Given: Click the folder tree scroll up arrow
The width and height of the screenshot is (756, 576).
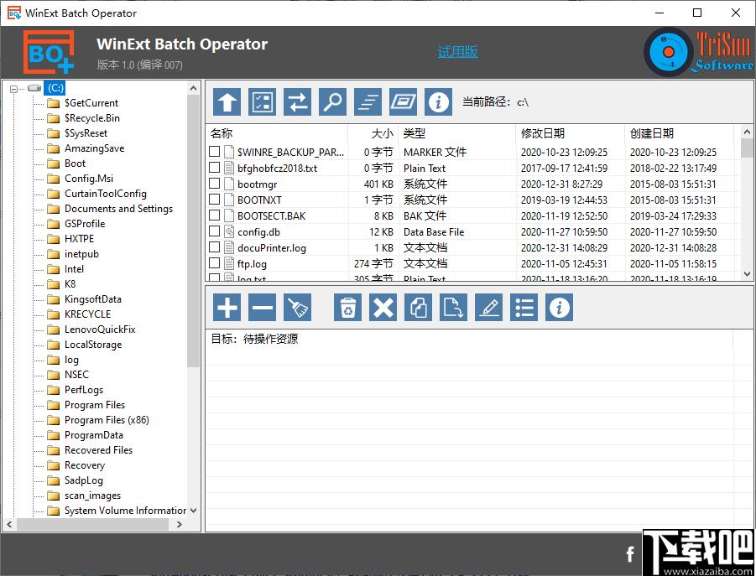Looking at the screenshot, I should pos(193,88).
